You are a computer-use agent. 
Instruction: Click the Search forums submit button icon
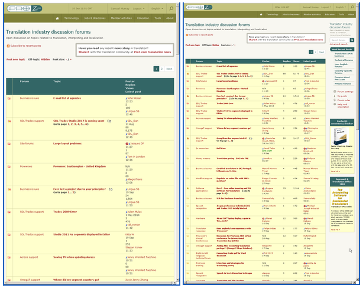[x=352, y=40]
